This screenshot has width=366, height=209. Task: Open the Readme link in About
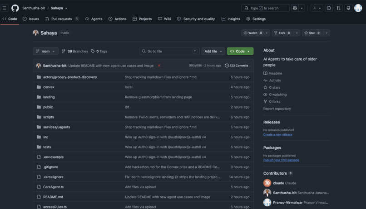point(272,73)
